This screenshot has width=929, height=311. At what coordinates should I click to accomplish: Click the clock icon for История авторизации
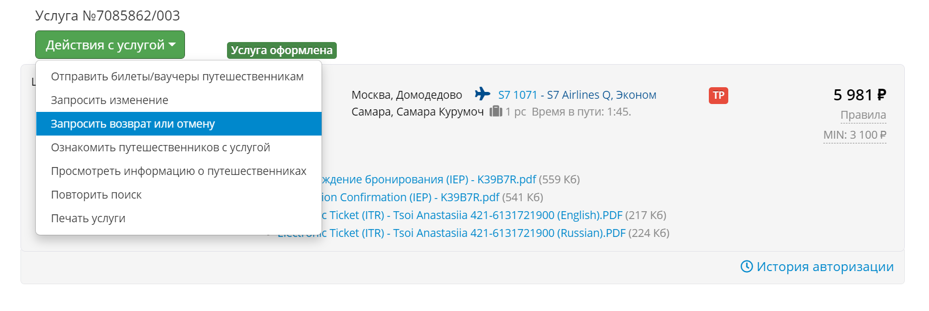(x=746, y=266)
